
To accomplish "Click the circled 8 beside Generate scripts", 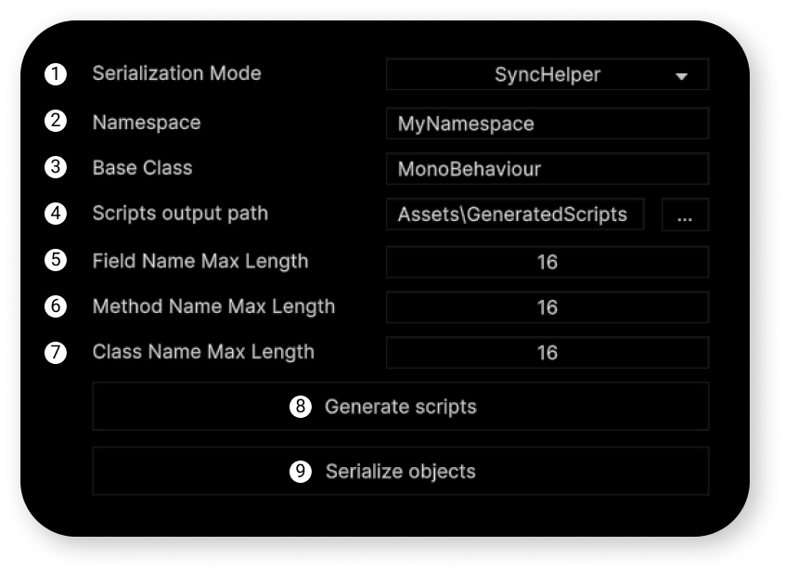I will [301, 406].
